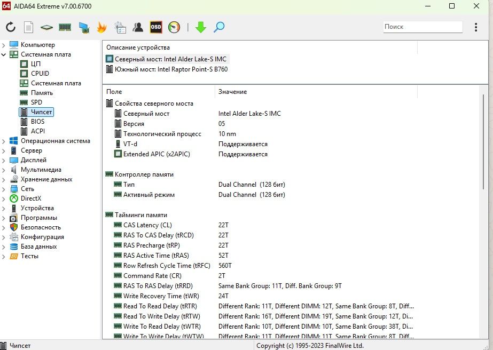Expand the DirectX tree node
The width and height of the screenshot is (493, 350).
coord(4,199)
